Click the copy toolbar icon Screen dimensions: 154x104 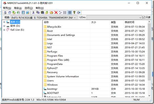click(38, 13)
